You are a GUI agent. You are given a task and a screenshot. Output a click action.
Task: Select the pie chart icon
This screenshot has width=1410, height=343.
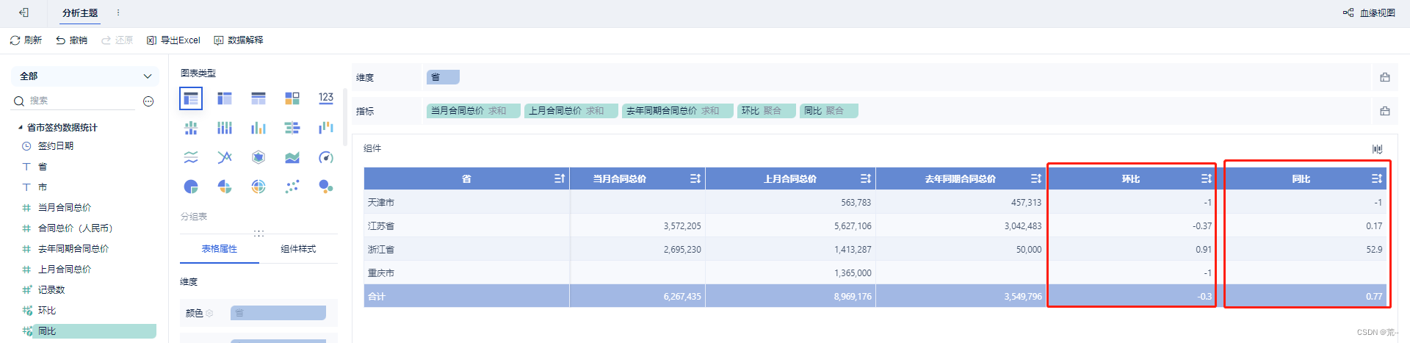click(191, 187)
